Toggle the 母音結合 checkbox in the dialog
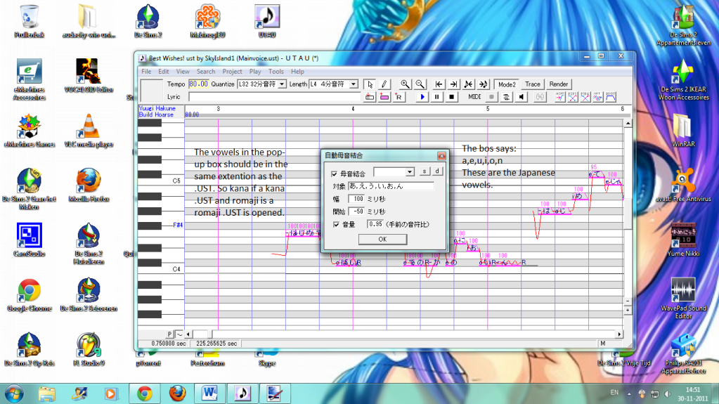The width and height of the screenshot is (719, 404). tap(334, 173)
